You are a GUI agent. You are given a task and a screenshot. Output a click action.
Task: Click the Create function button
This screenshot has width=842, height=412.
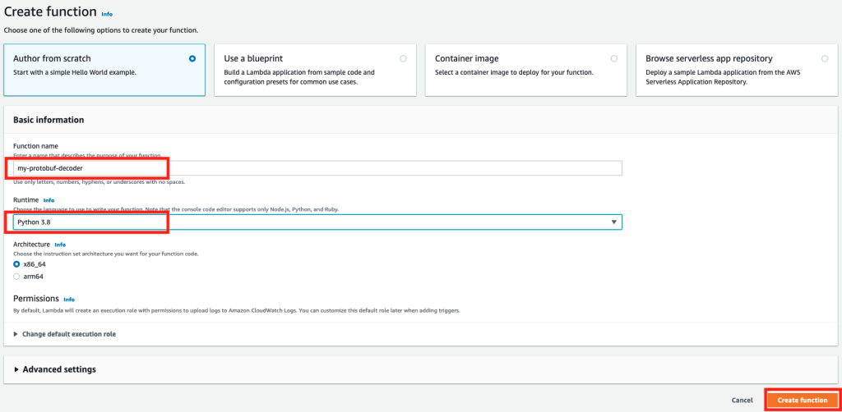802,400
